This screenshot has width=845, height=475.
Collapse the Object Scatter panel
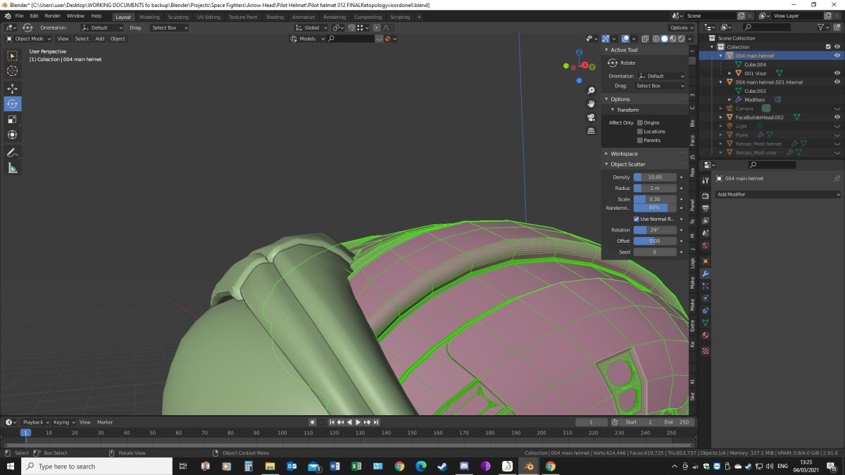[606, 164]
